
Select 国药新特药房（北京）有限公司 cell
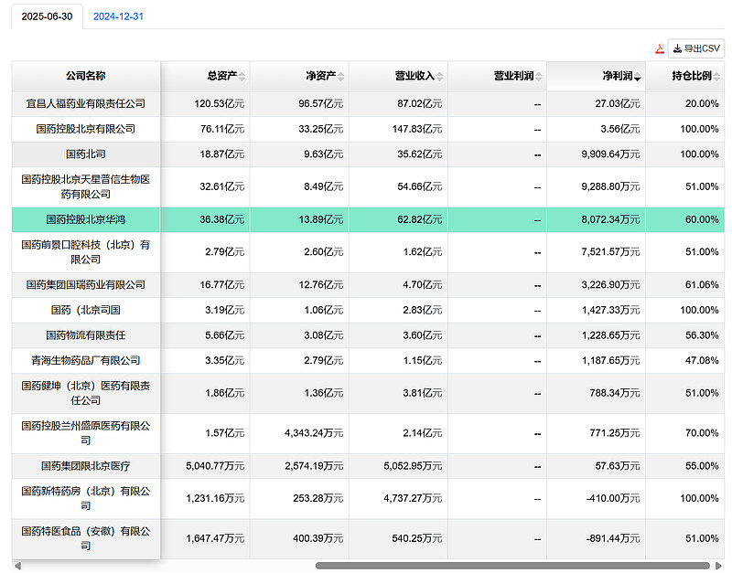86,498
